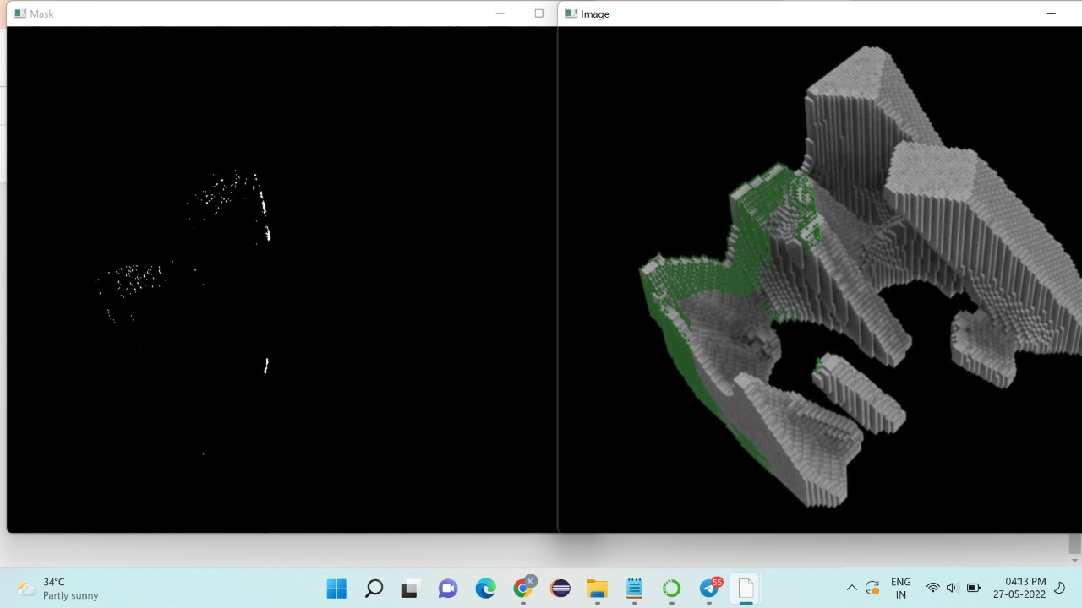
Task: Click the Mask window title icon
Action: (19, 14)
